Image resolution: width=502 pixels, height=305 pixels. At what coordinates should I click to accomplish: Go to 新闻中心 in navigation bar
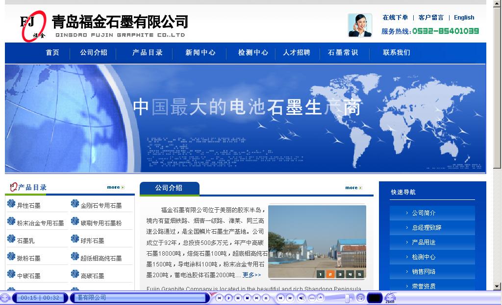pyautogui.click(x=200, y=52)
